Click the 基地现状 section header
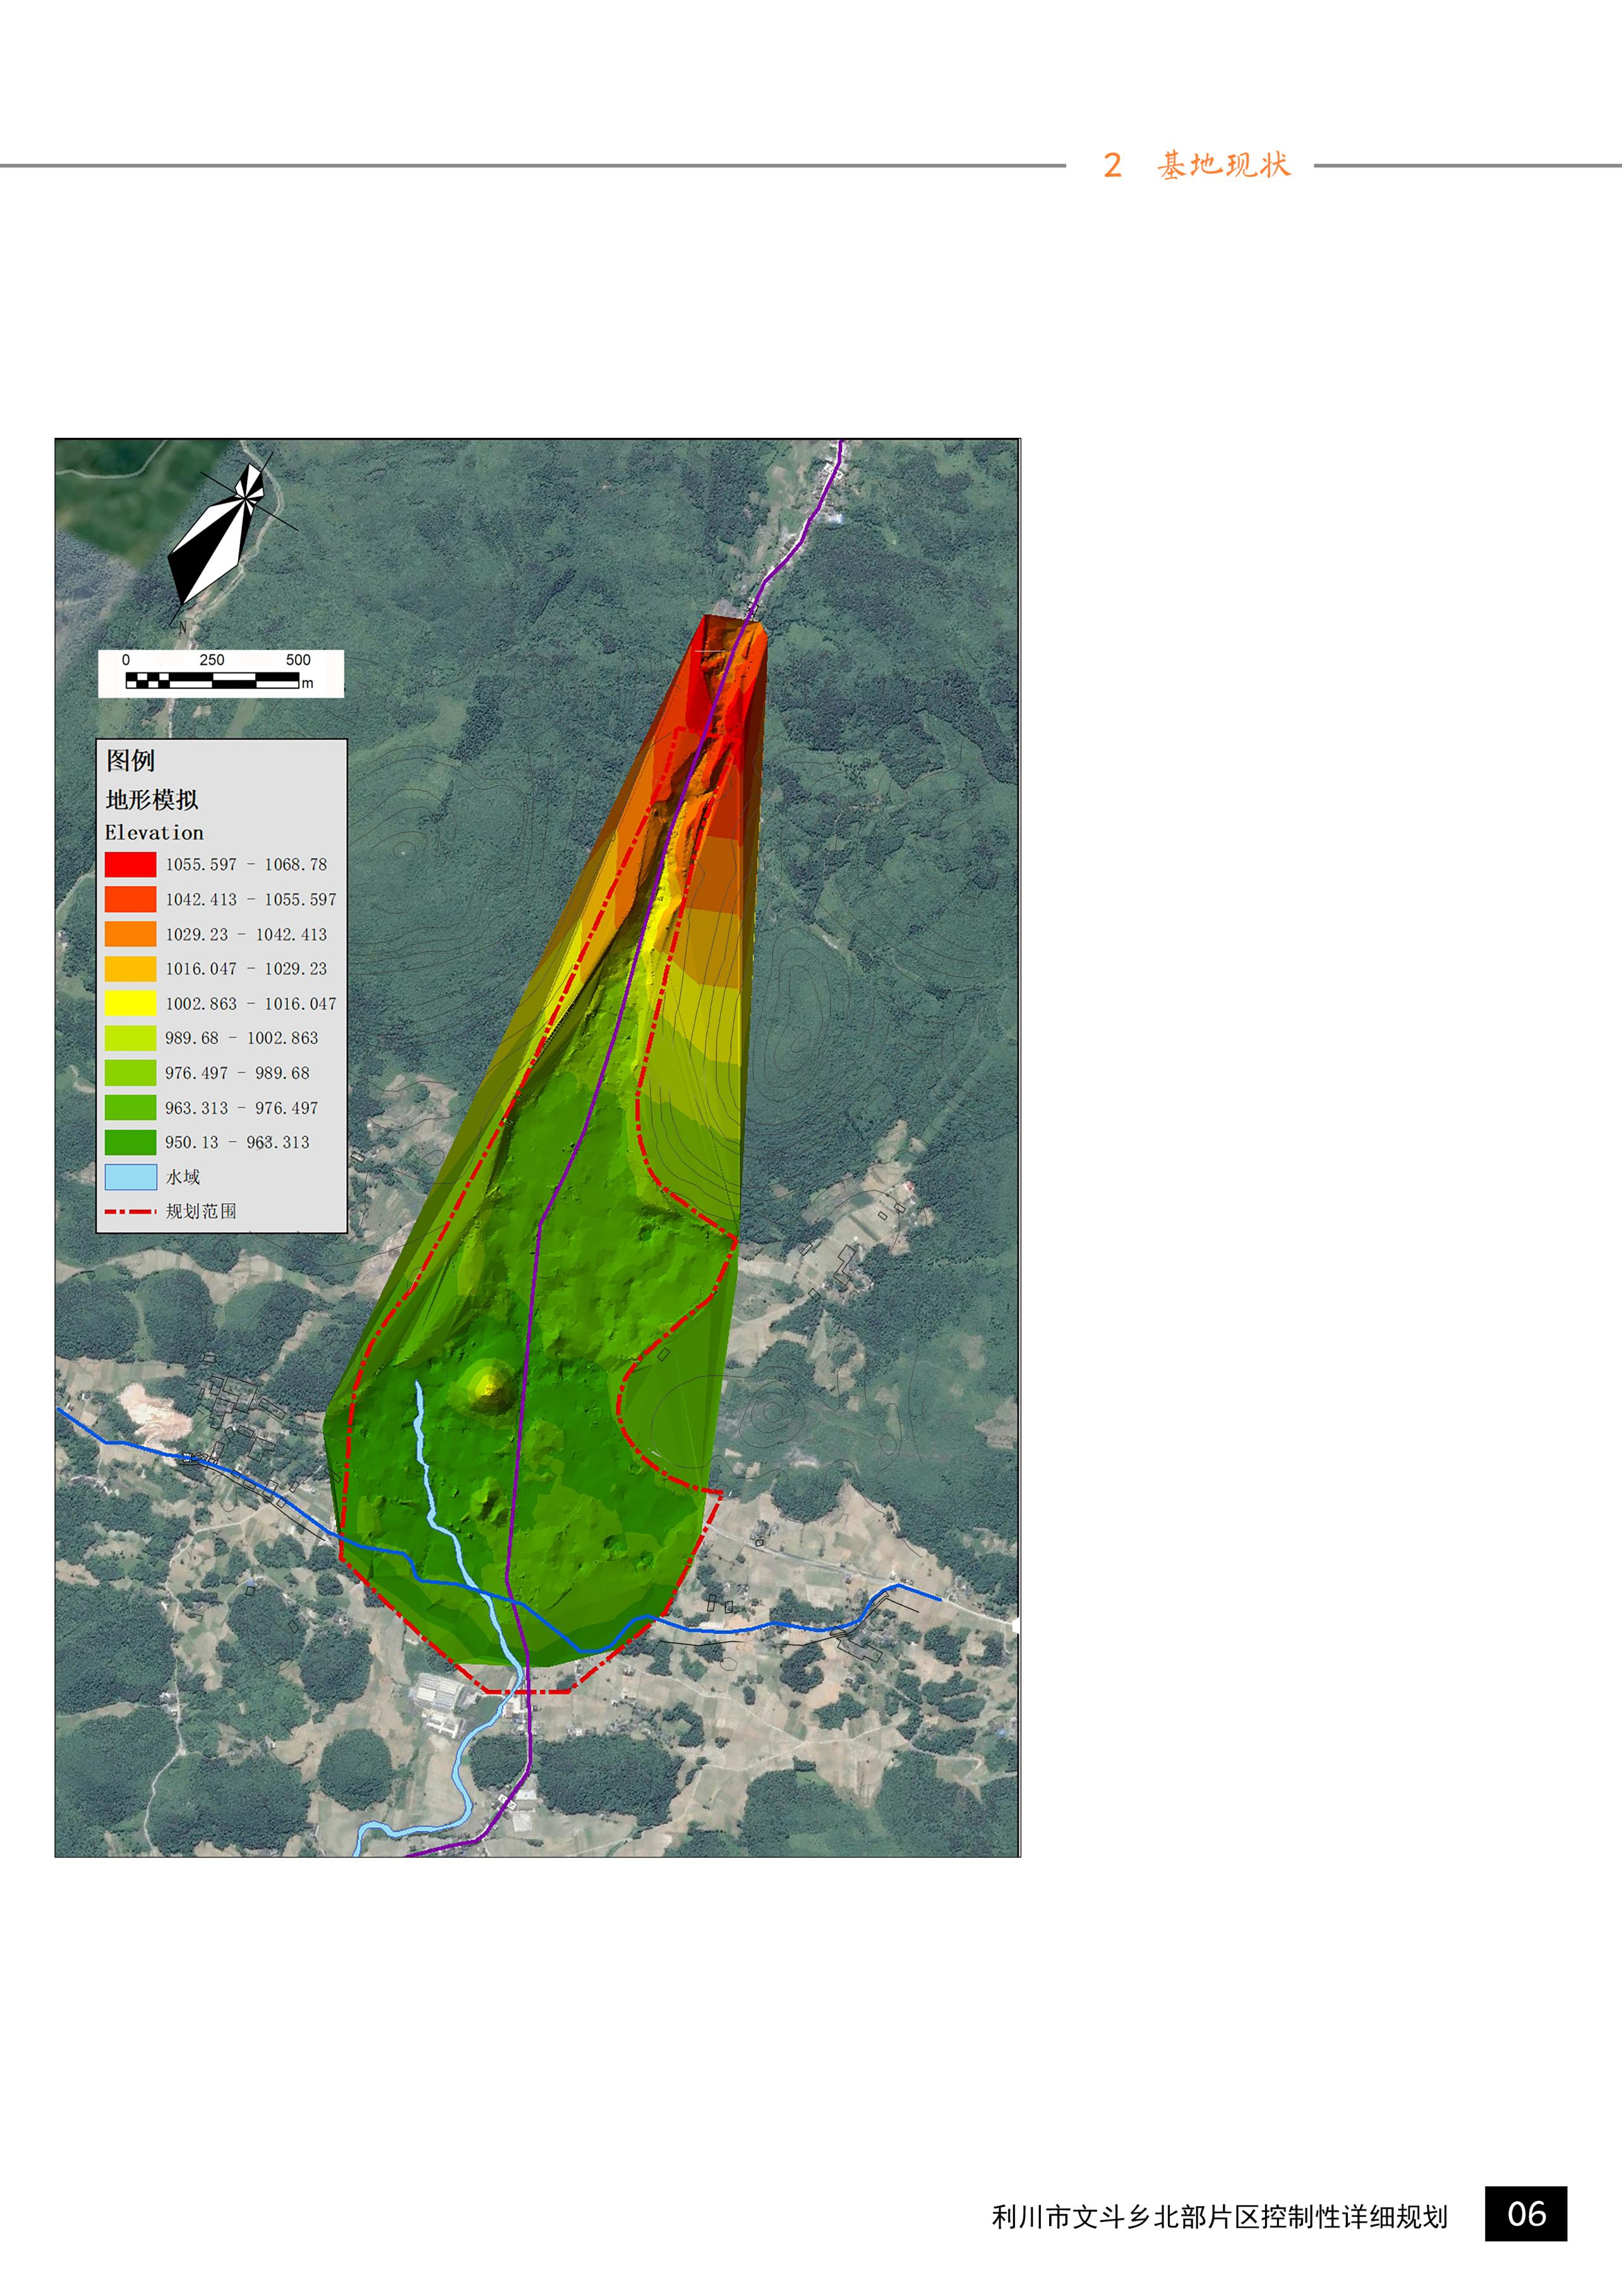The image size is (1622, 2296). (x=1224, y=165)
